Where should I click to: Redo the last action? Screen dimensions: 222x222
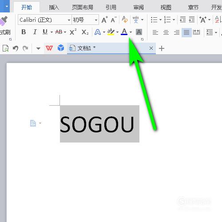click(25, 48)
